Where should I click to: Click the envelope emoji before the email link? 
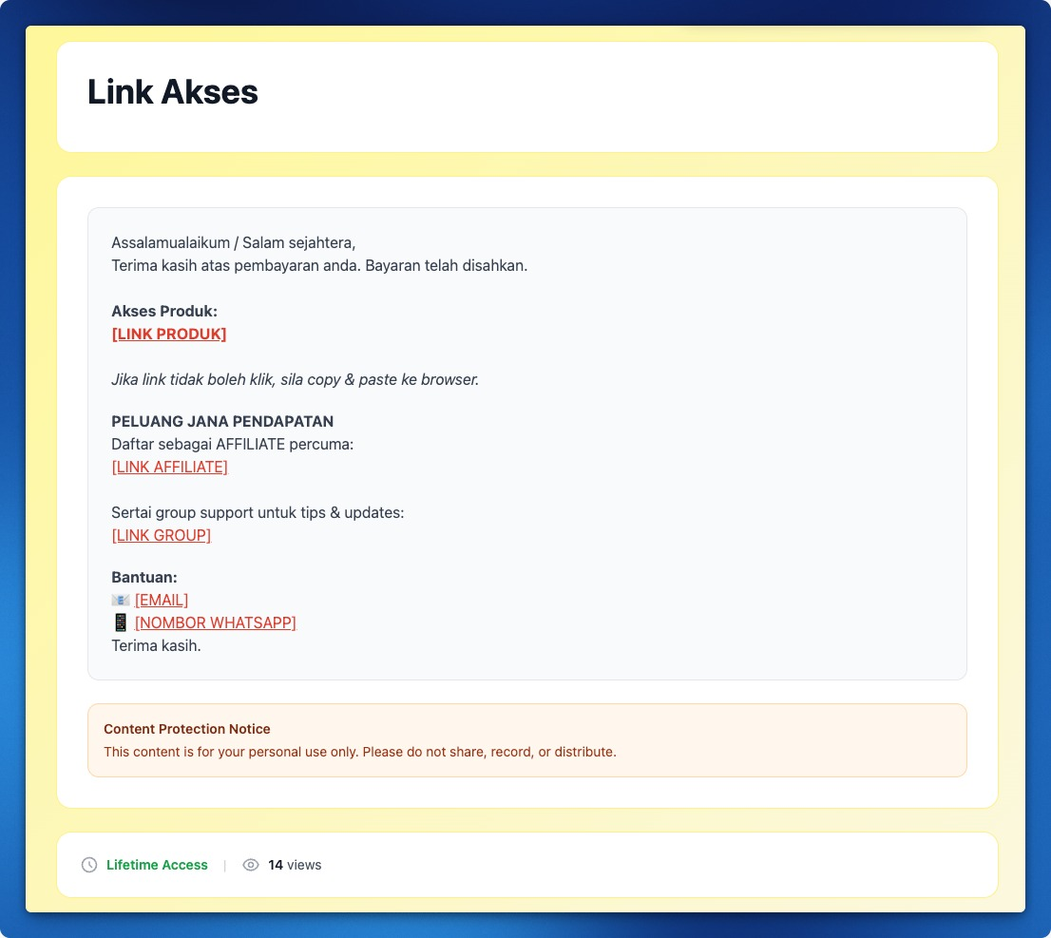[x=121, y=600]
